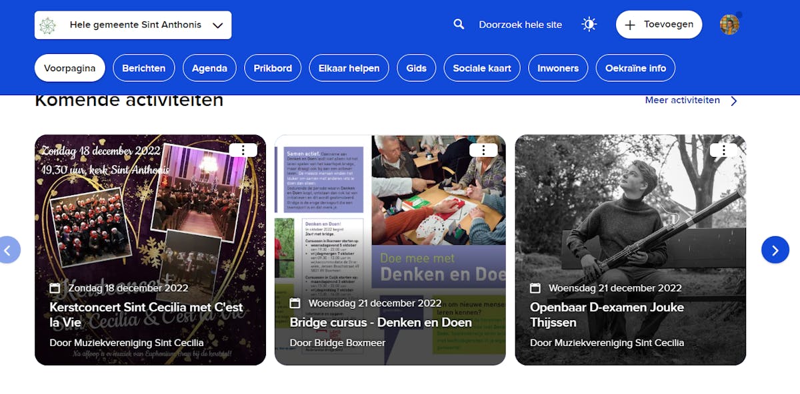Expand the Hele gemeente Sint Anthonis dropdown
This screenshot has height=394, width=800.
pos(217,25)
